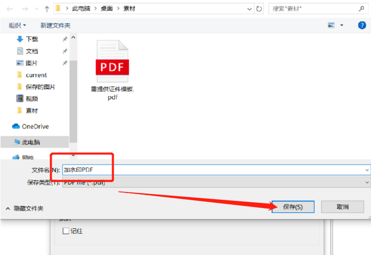Expand the file name dropdown arrow
The image size is (371, 255).
(x=367, y=170)
